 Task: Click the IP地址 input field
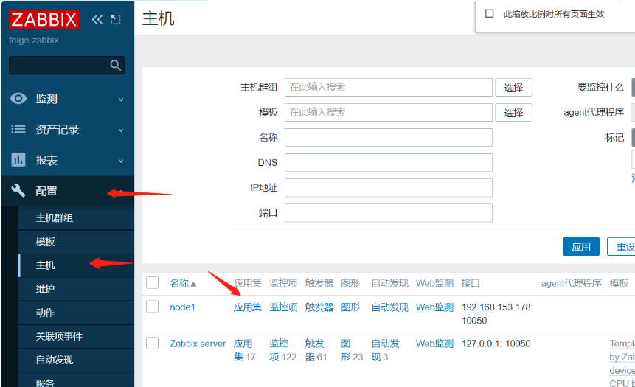point(388,188)
